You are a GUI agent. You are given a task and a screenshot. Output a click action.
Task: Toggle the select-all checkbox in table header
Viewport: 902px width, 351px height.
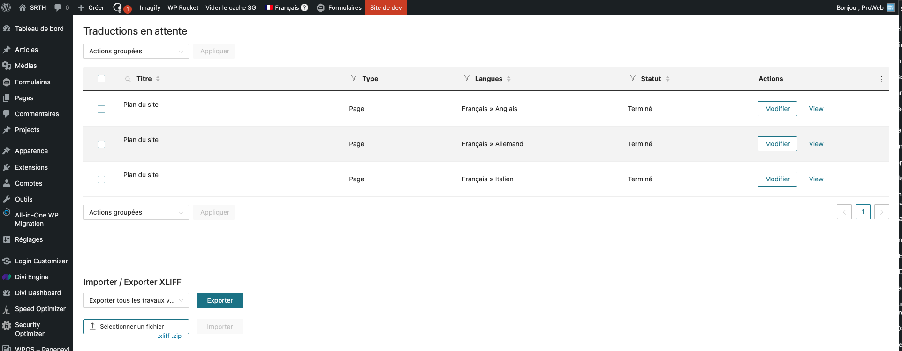101,79
